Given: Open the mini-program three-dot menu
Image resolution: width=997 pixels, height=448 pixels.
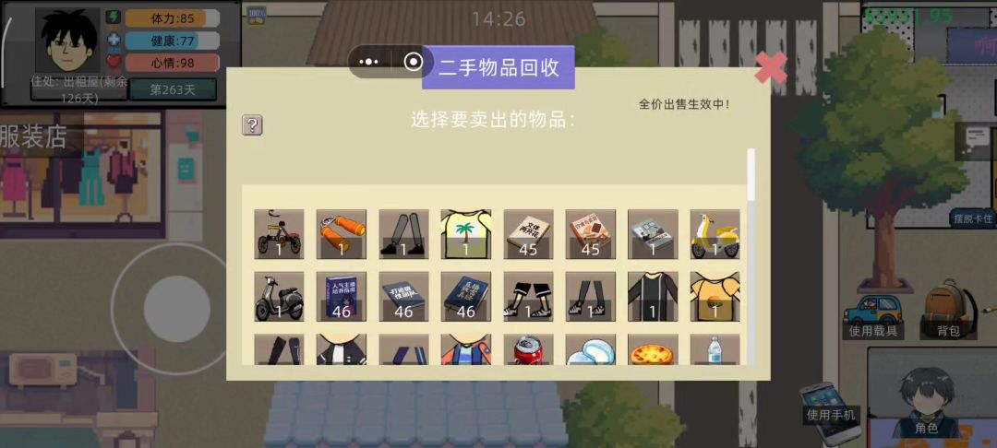Looking at the screenshot, I should (368, 62).
